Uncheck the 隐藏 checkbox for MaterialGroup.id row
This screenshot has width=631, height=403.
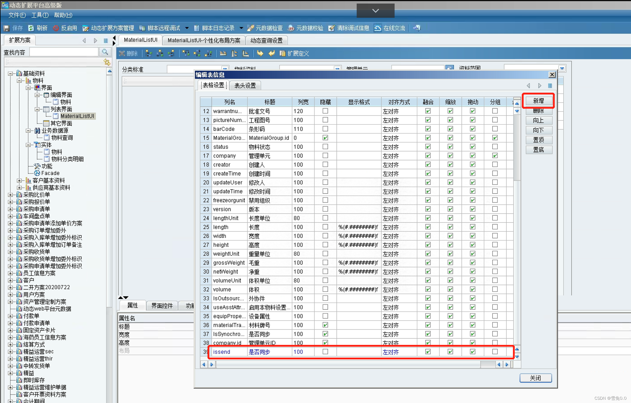pos(325,138)
